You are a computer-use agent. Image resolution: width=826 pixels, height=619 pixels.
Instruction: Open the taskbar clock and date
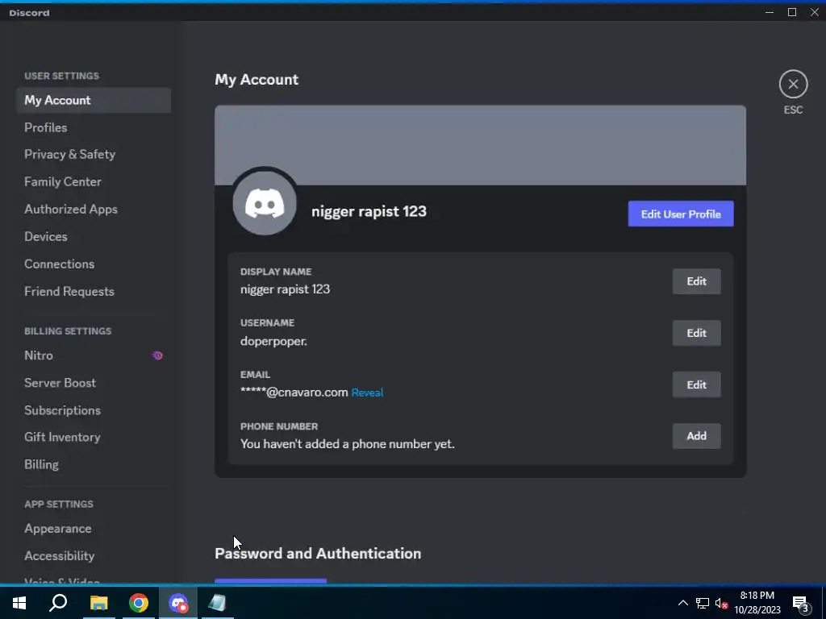pyautogui.click(x=757, y=603)
